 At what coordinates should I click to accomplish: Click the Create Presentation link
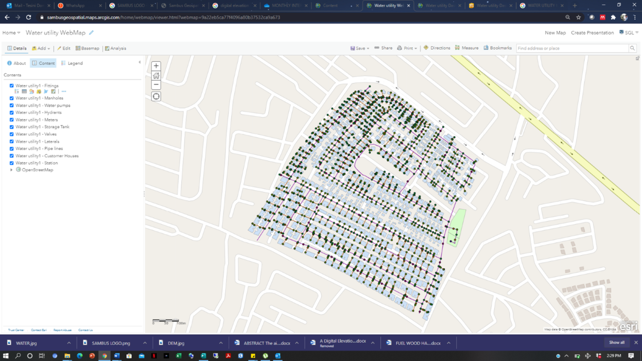tap(592, 33)
